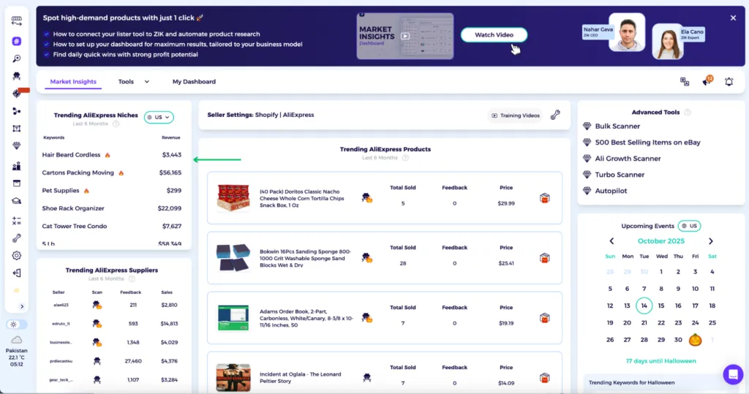Open the tag icon with red badge
The width and height of the screenshot is (749, 394).
(18, 93)
